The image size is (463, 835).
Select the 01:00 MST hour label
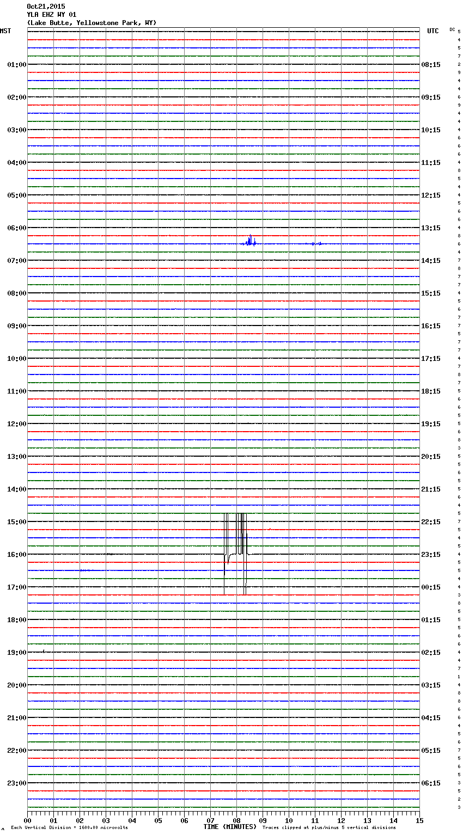click(x=17, y=65)
